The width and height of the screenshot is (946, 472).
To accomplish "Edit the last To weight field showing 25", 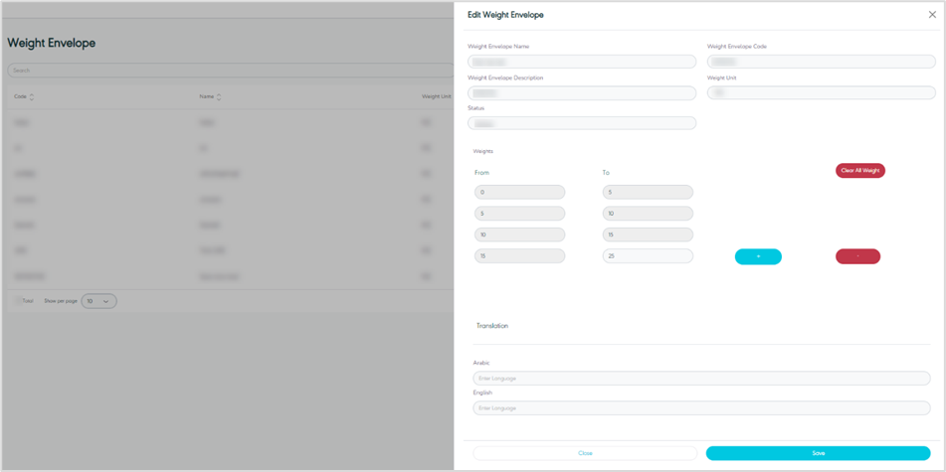I will pos(648,256).
